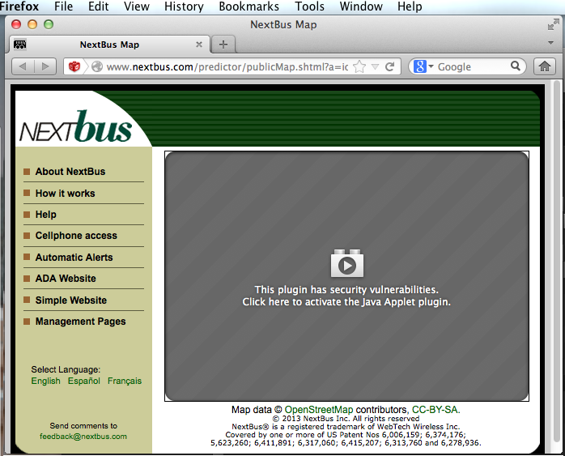Open the Edit menu
This screenshot has width=565, height=456.
pos(99,6)
